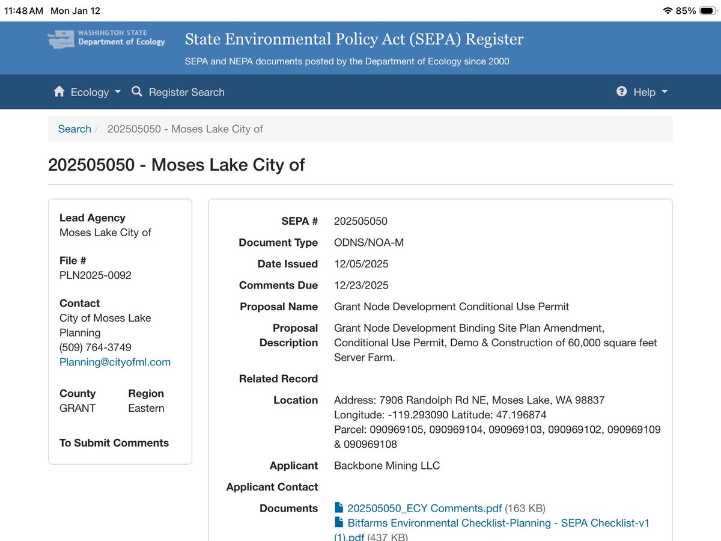Click the Related Record label
Screen dimensions: 721x541
click(278, 379)
